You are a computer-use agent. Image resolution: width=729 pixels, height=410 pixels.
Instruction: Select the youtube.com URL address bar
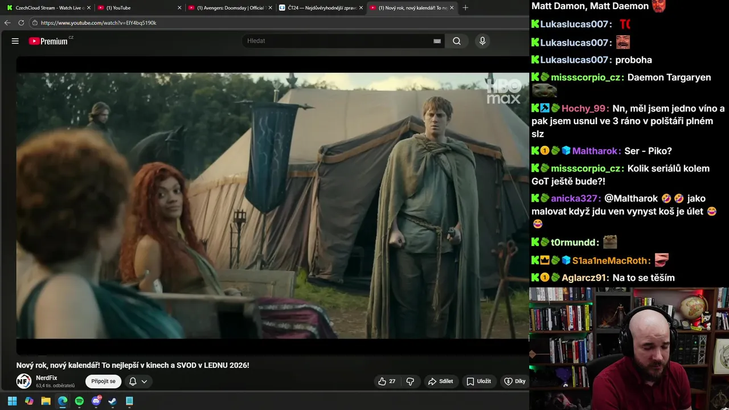click(99, 23)
